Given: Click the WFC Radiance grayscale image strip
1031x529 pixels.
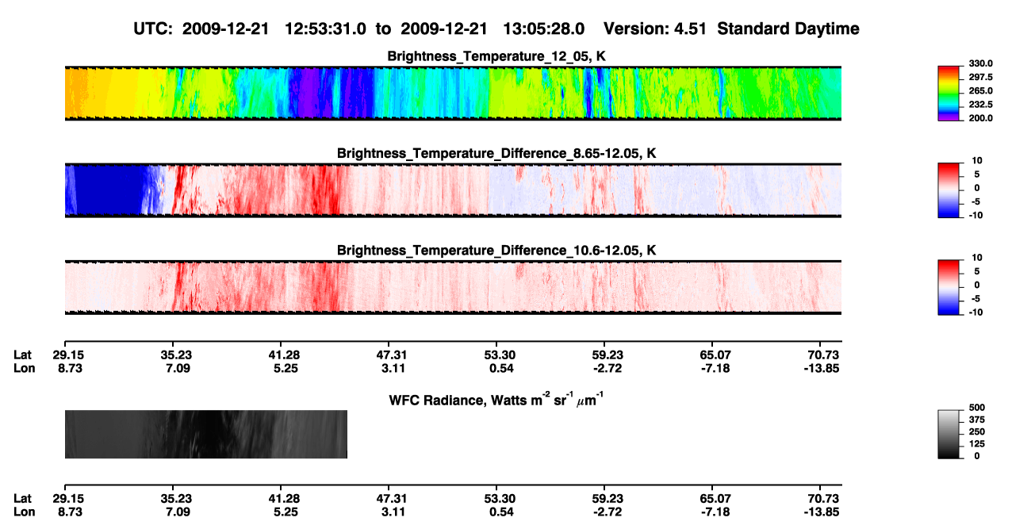Looking at the screenshot, I should (206, 434).
